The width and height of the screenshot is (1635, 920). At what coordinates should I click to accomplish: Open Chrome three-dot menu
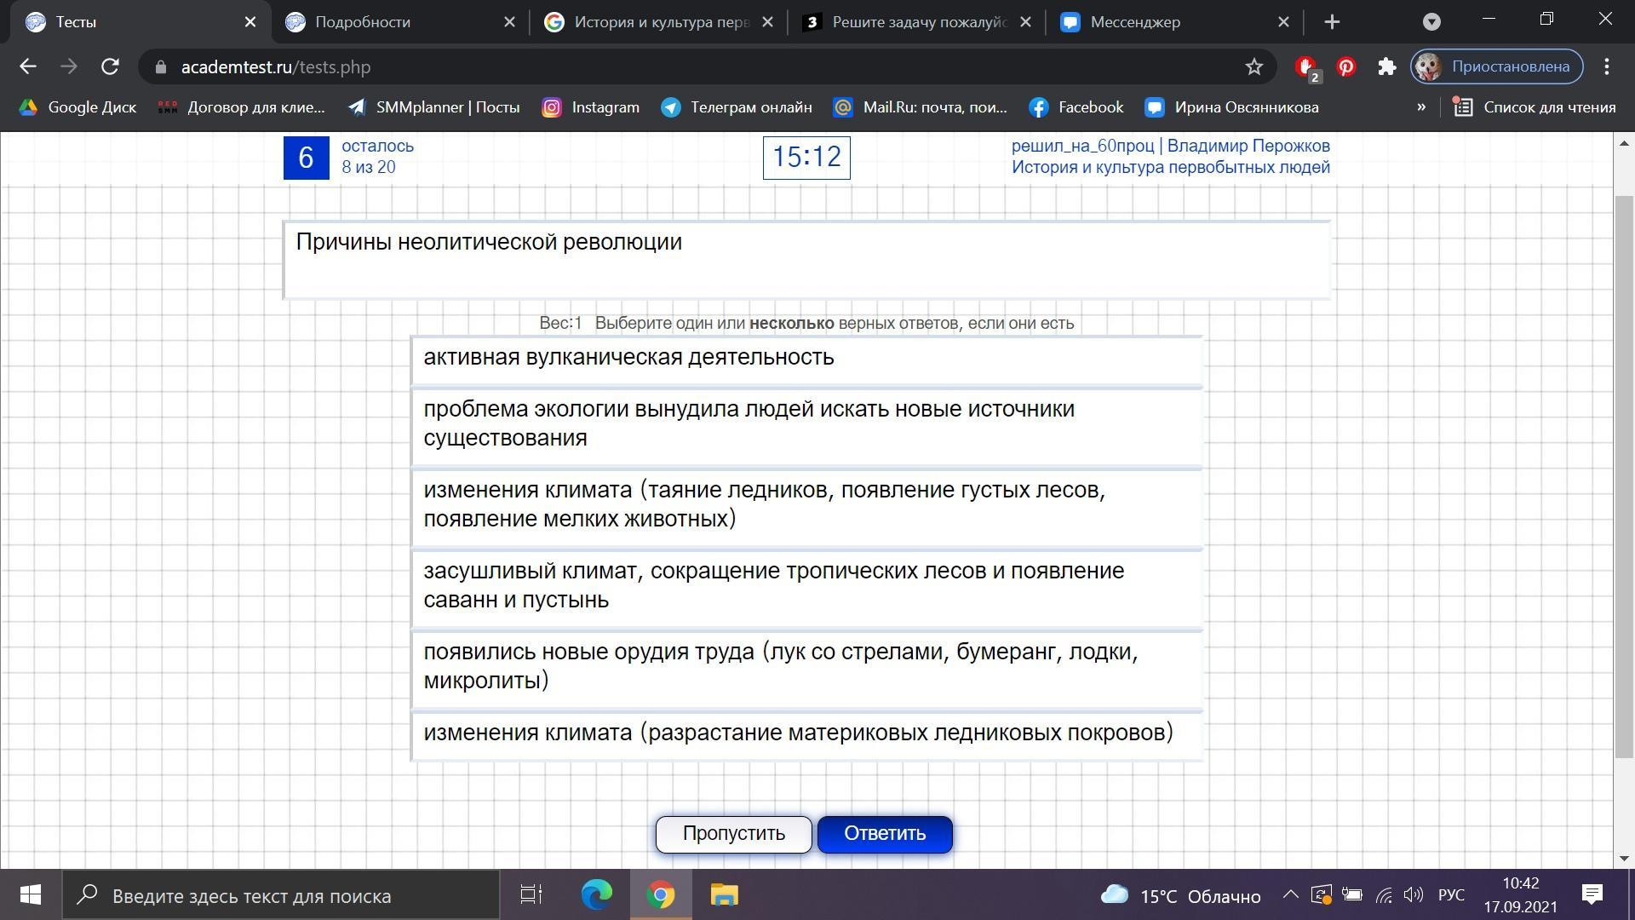coord(1607,66)
